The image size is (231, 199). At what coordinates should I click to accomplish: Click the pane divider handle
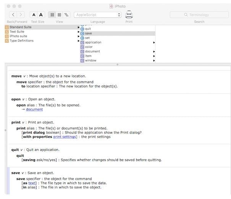click(118, 65)
